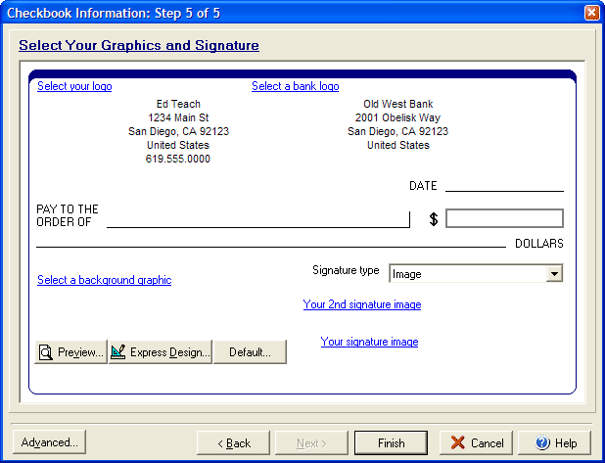Screen dimensions: 605x463
Task: Click the Finish button
Action: click(x=391, y=443)
